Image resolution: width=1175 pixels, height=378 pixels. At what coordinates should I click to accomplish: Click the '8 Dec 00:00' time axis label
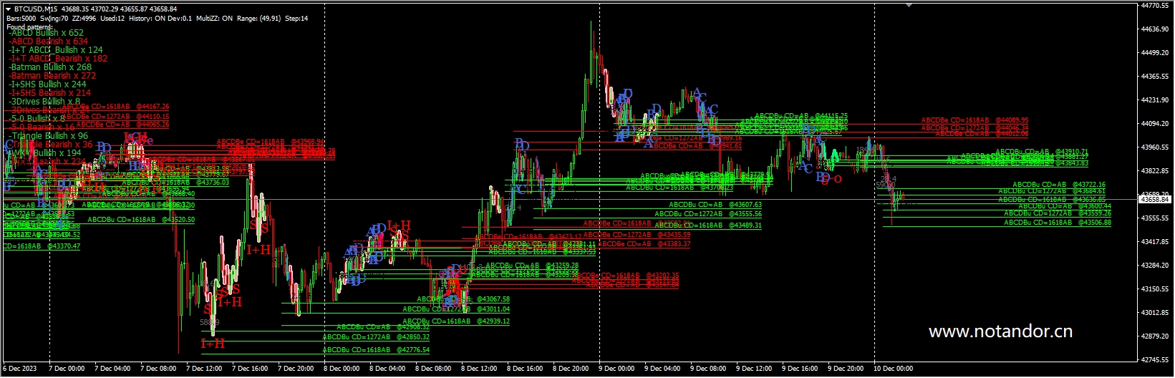point(342,369)
